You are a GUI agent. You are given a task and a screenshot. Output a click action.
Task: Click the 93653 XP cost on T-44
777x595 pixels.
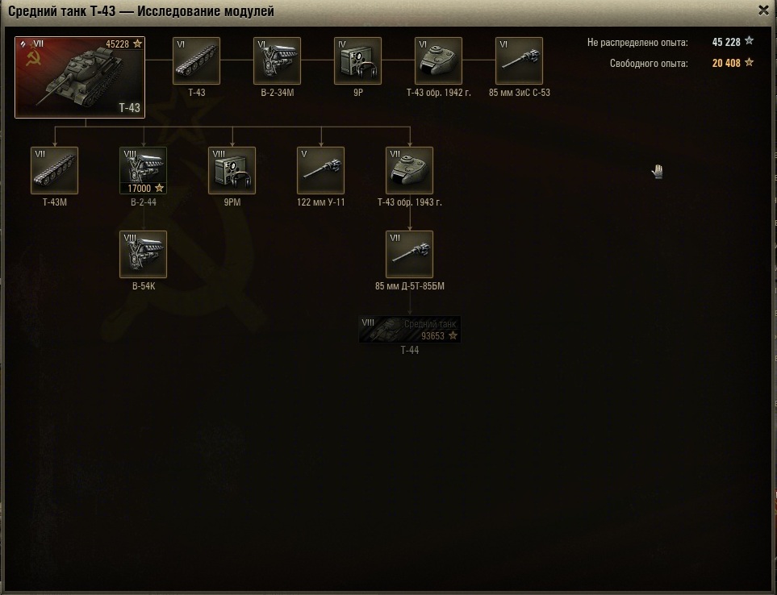coord(432,336)
